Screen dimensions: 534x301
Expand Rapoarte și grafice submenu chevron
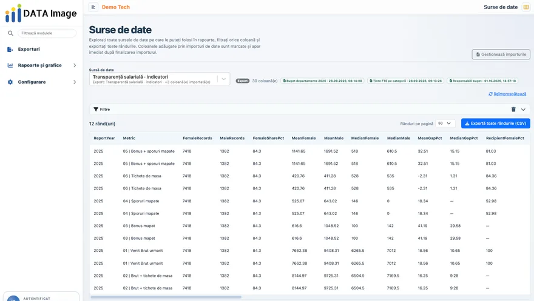(x=75, y=65)
